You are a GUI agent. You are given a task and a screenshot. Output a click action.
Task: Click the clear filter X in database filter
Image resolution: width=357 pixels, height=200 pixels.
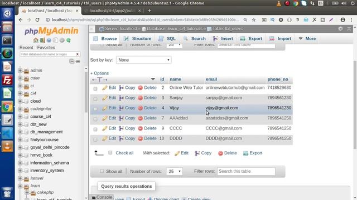(x=78, y=54)
